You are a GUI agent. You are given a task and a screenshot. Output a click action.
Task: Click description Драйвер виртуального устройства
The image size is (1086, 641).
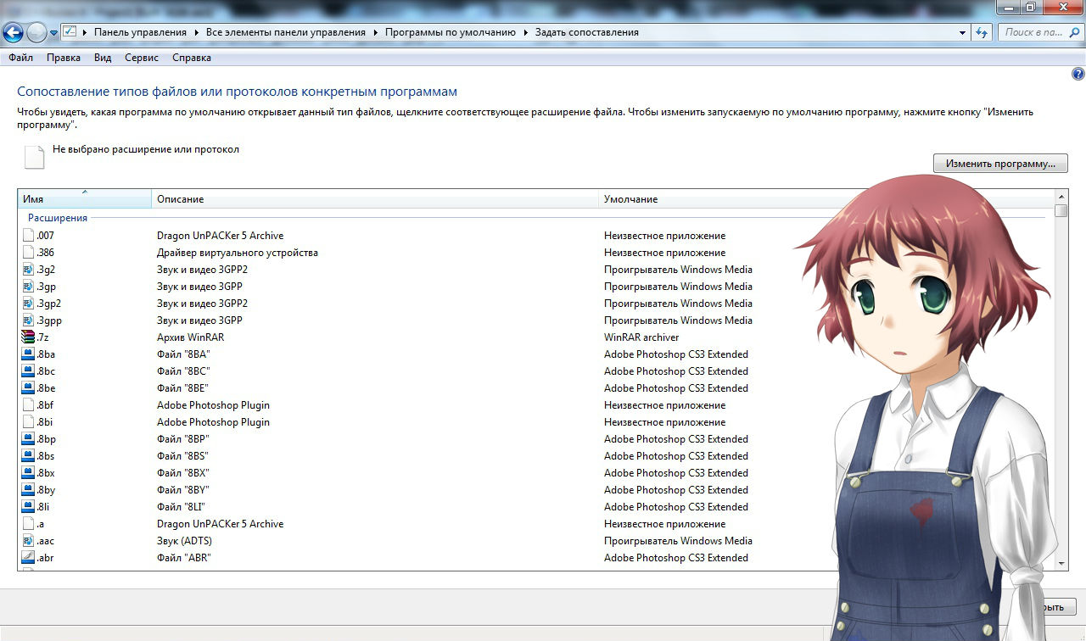pyautogui.click(x=238, y=253)
